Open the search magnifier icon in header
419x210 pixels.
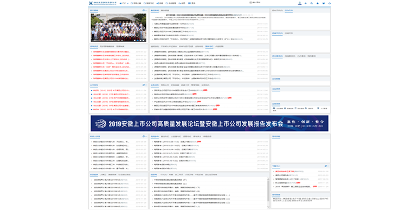tap(312, 3)
